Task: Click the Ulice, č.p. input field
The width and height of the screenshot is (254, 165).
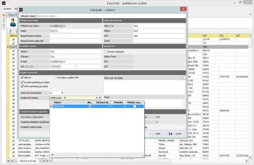Action: coord(159,26)
